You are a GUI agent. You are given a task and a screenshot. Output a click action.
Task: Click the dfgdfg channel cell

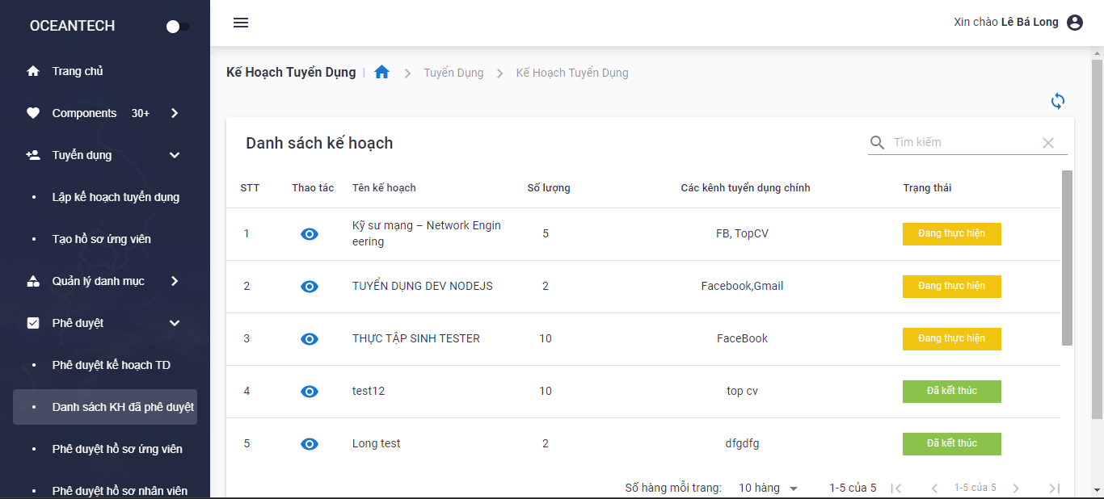tap(742, 443)
